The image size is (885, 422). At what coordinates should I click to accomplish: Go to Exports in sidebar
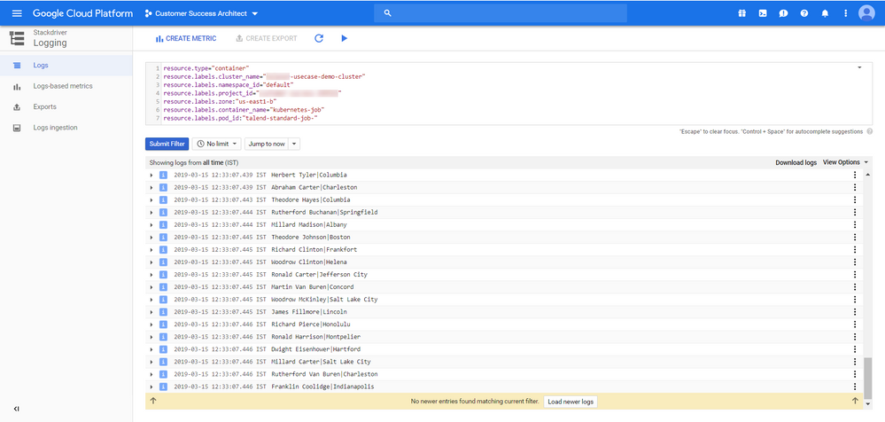point(44,107)
